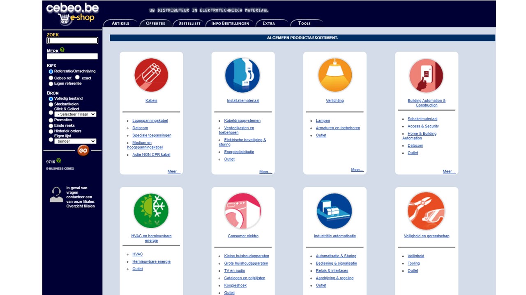This screenshot has width=526, height=295.
Task: Select the exact radio button
Action: click(x=77, y=77)
